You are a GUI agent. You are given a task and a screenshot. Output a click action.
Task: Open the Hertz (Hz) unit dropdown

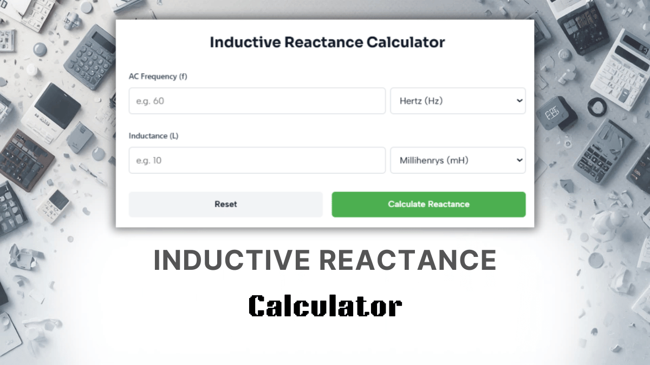coord(458,101)
